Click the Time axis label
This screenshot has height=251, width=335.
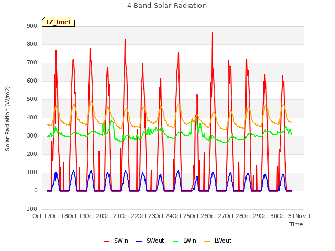[296, 224]
